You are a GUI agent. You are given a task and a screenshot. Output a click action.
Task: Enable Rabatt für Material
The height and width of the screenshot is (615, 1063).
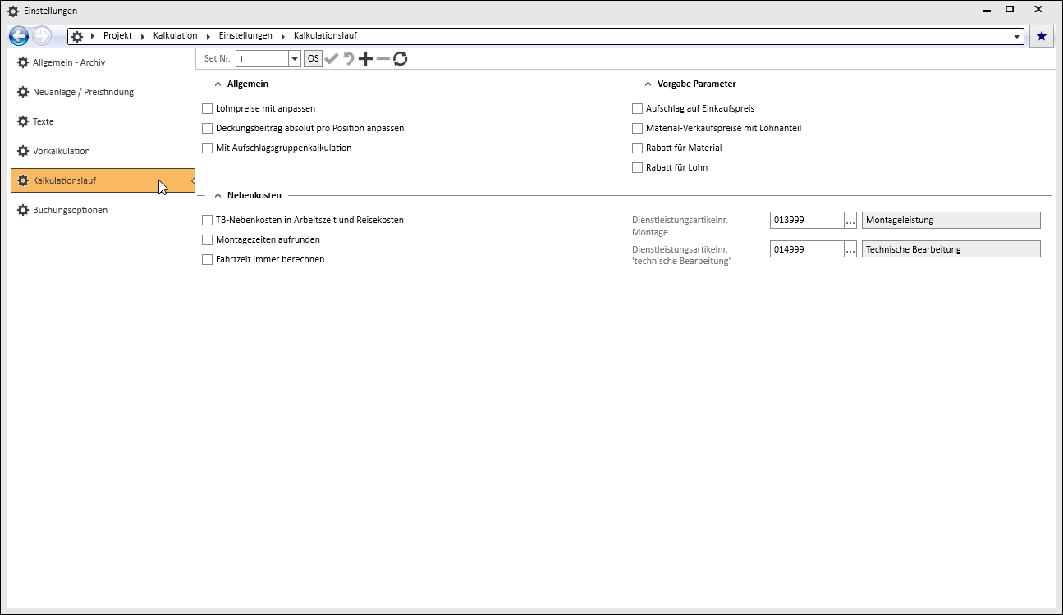(637, 148)
